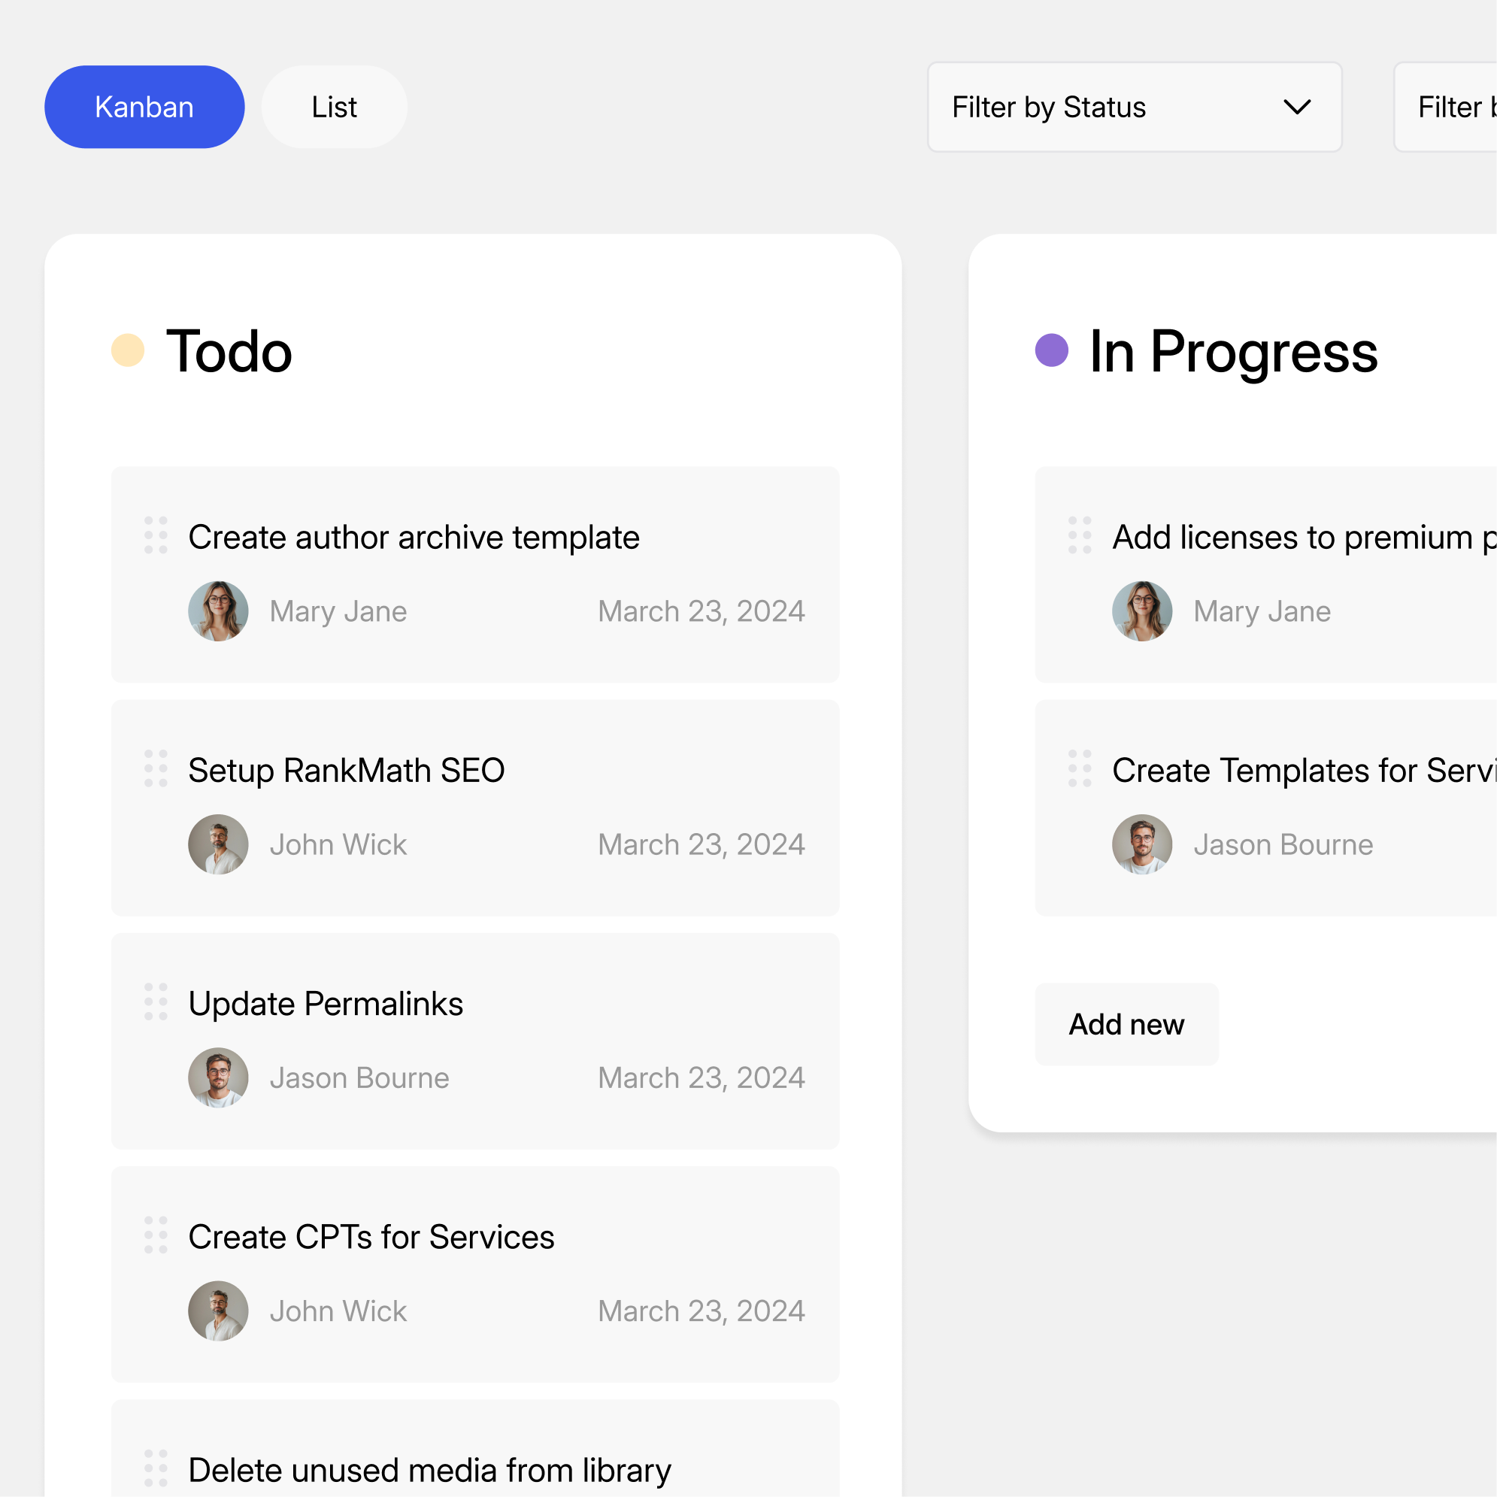This screenshot has width=1497, height=1497.
Task: Click the drag handle on Update Permalinks card
Action: coord(156,1002)
